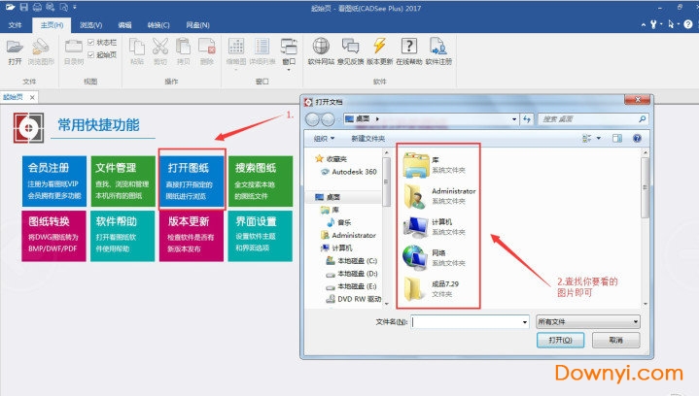Click the 搜索 桌面 search field
Viewport: 699px width, 396px height.
(592, 119)
